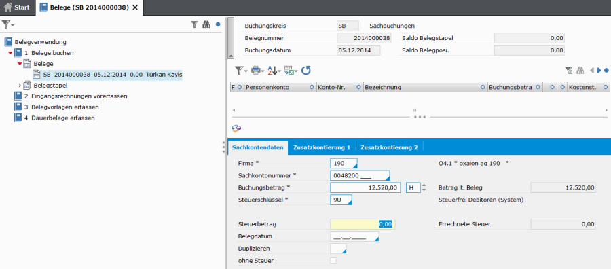
Task: Click the grid's right horizontal scroll arrow
Action: coord(606,110)
